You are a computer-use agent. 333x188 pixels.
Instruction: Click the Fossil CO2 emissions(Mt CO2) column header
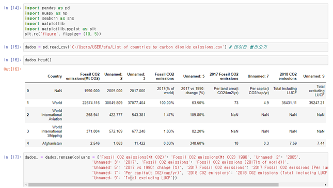(x=83, y=76)
